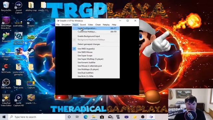Select the 'allofmy crap' desktop folder
Screen dimensions: 213x120
31,6
